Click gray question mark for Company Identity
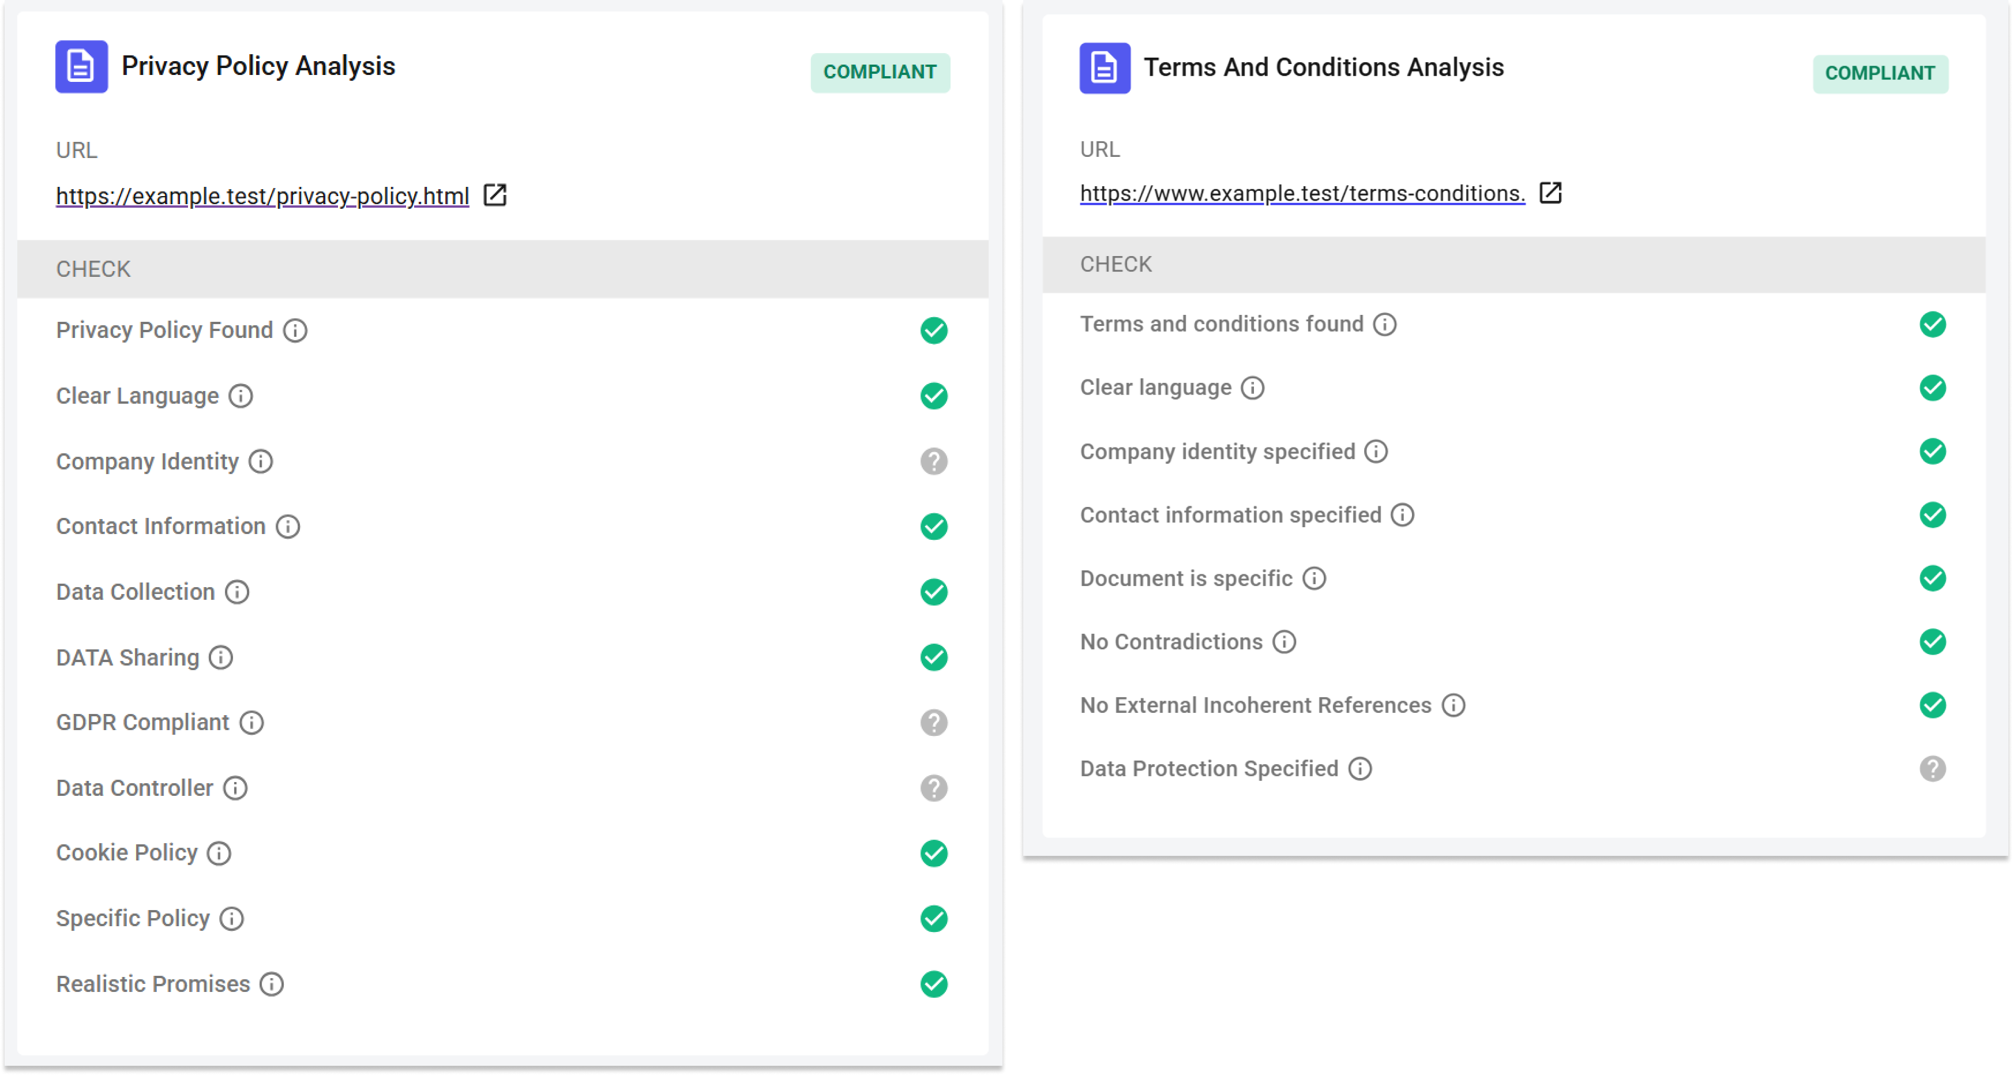Viewport: 2013px width, 1075px height. 933,462
